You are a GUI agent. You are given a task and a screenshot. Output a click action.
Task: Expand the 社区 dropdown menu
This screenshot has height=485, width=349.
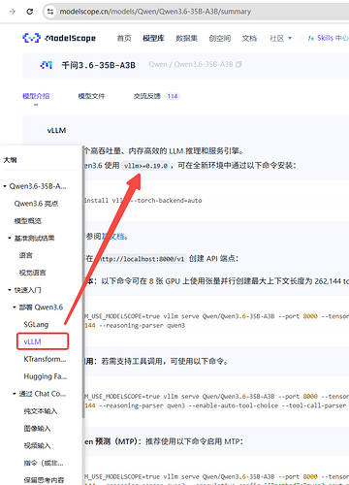pyautogui.click(x=280, y=38)
